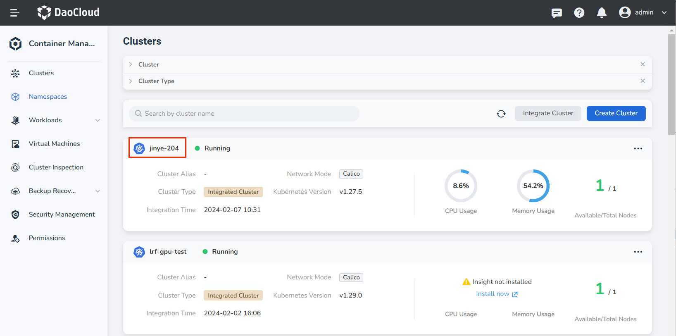Image resolution: width=676 pixels, height=336 pixels.
Task: Click the Kubernetes icon beside lrf-gpu-test
Action: (139, 252)
